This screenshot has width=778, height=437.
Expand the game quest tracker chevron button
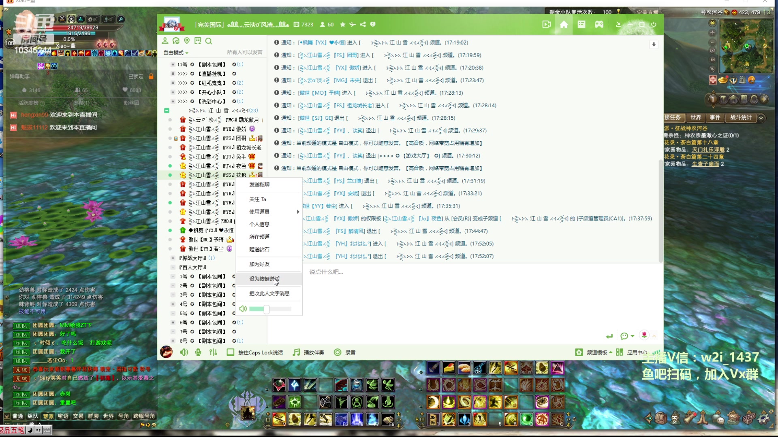coord(761,118)
